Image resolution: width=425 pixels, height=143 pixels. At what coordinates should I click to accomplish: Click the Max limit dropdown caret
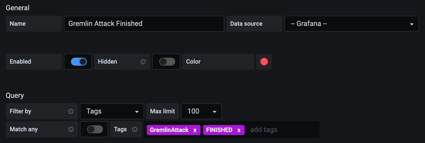215,112
